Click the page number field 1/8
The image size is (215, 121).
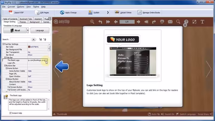click(x=127, y=22)
